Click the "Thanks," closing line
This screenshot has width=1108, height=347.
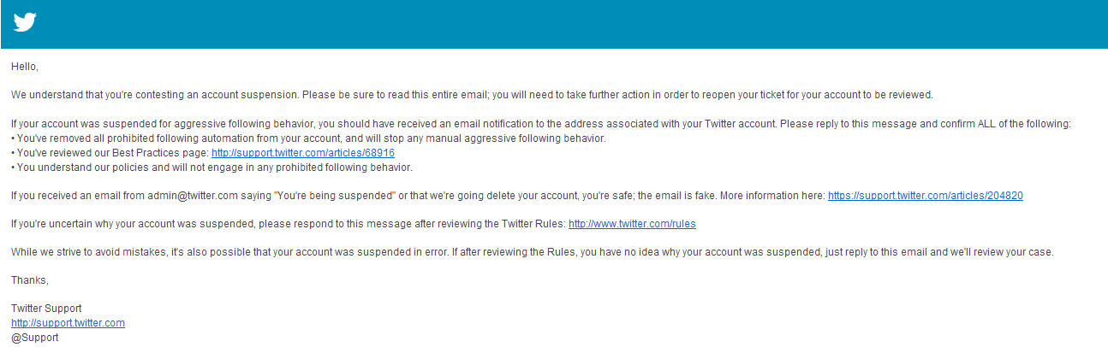(30, 280)
